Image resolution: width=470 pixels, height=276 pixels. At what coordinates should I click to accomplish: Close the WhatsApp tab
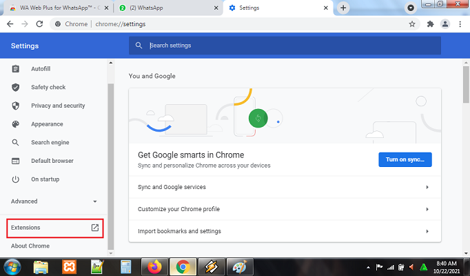pos(216,8)
